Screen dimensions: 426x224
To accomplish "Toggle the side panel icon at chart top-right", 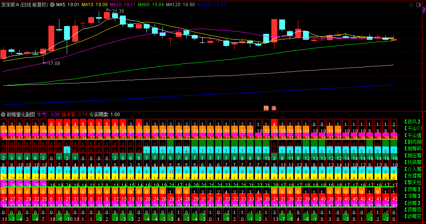I will [419, 5].
